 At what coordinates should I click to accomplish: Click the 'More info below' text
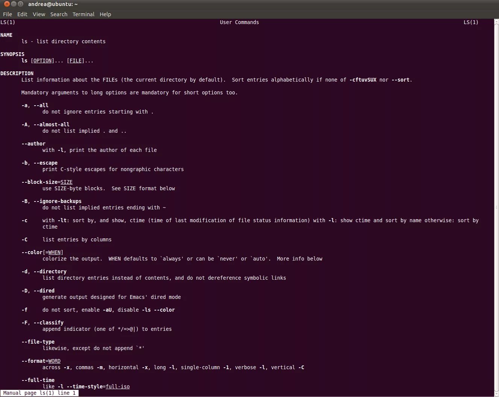pyautogui.click(x=300, y=259)
